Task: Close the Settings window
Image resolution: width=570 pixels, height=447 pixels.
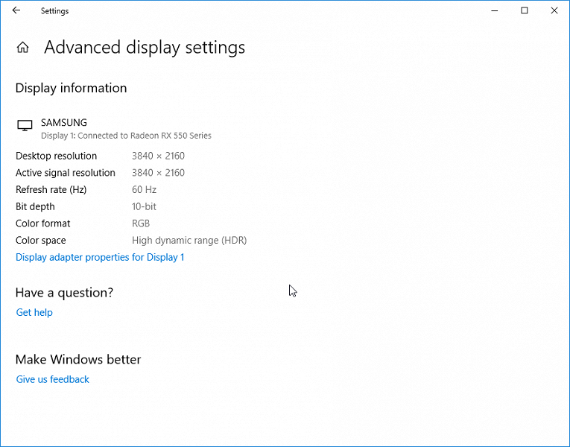Action: 554,10
